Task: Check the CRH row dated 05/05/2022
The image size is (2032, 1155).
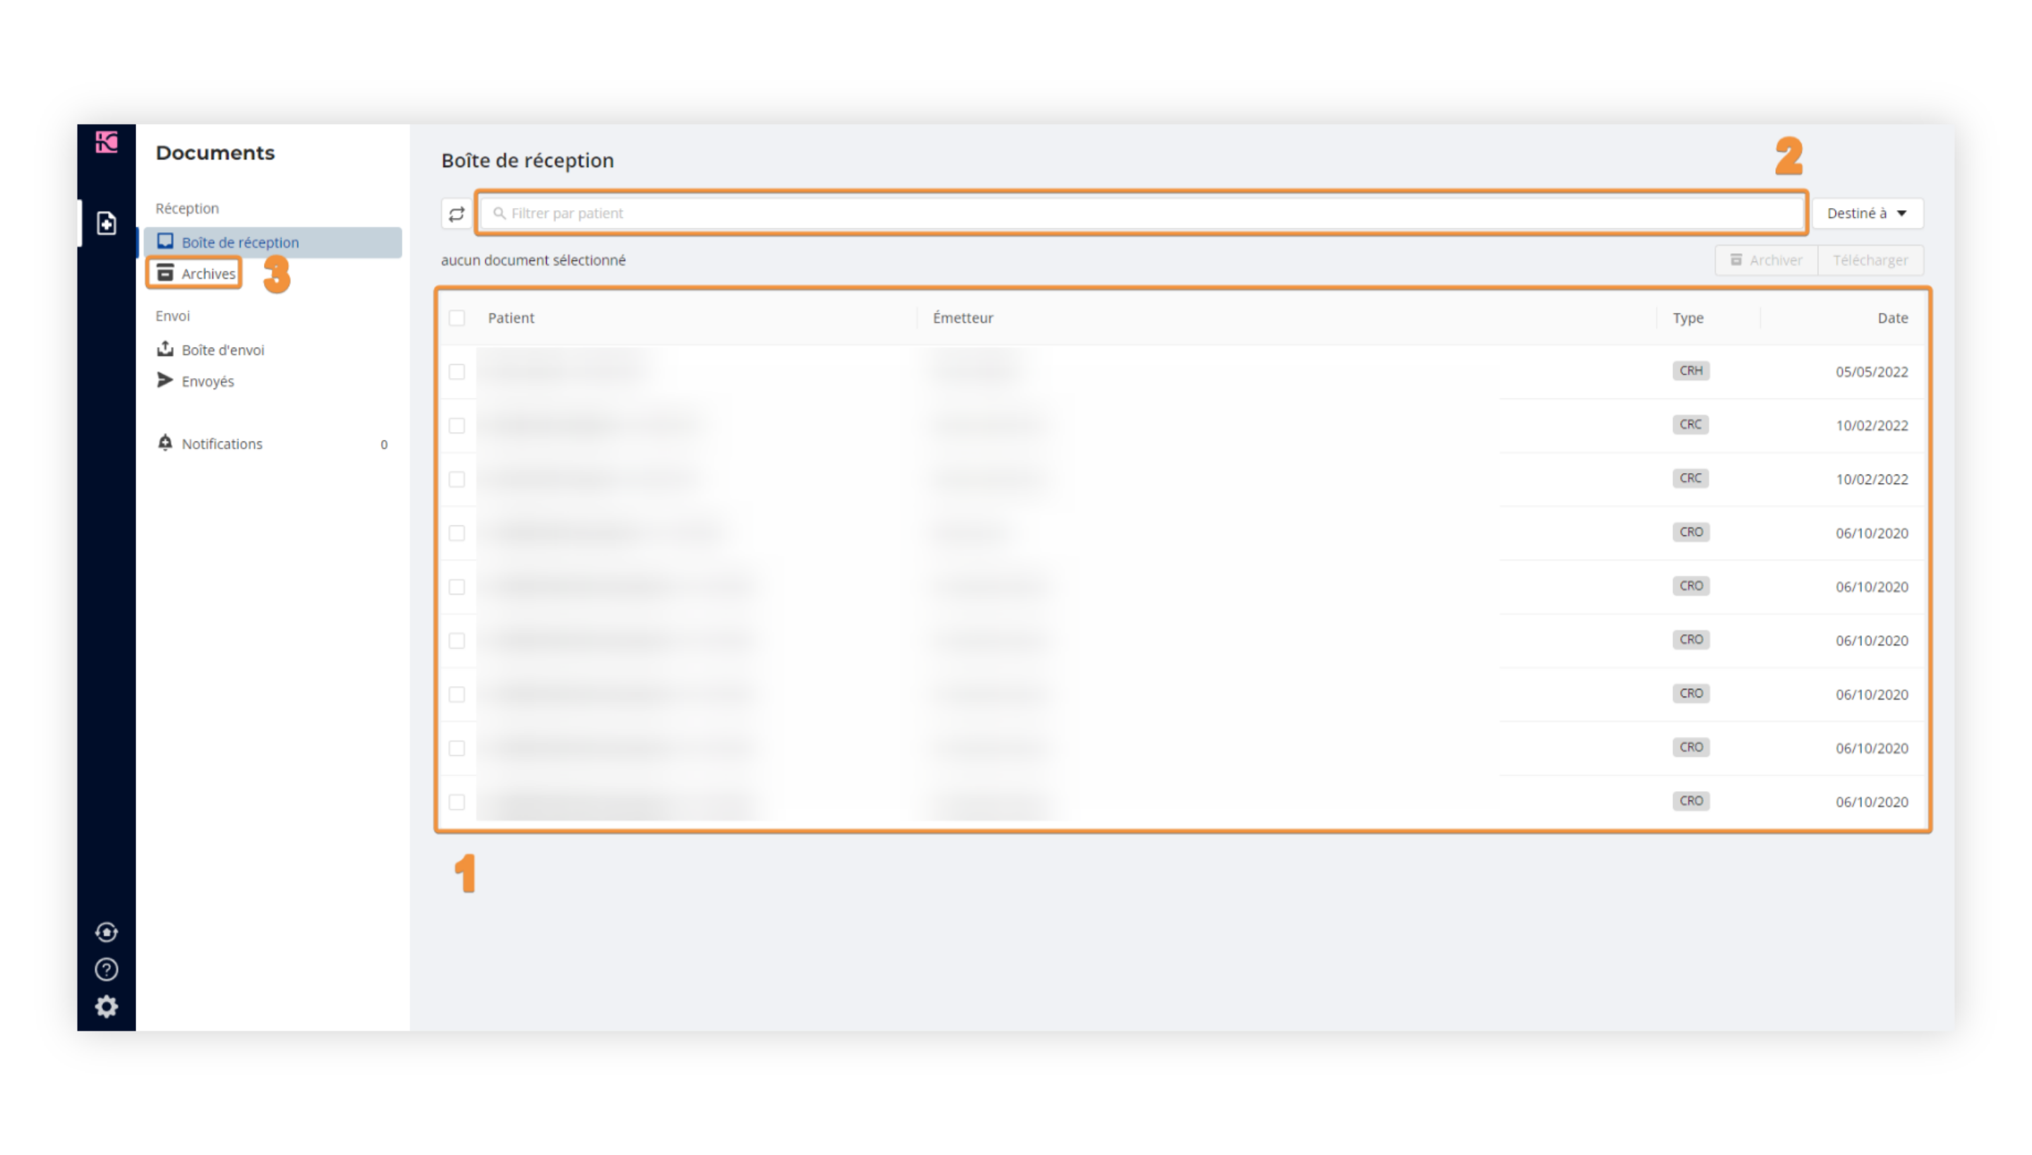Action: [457, 372]
